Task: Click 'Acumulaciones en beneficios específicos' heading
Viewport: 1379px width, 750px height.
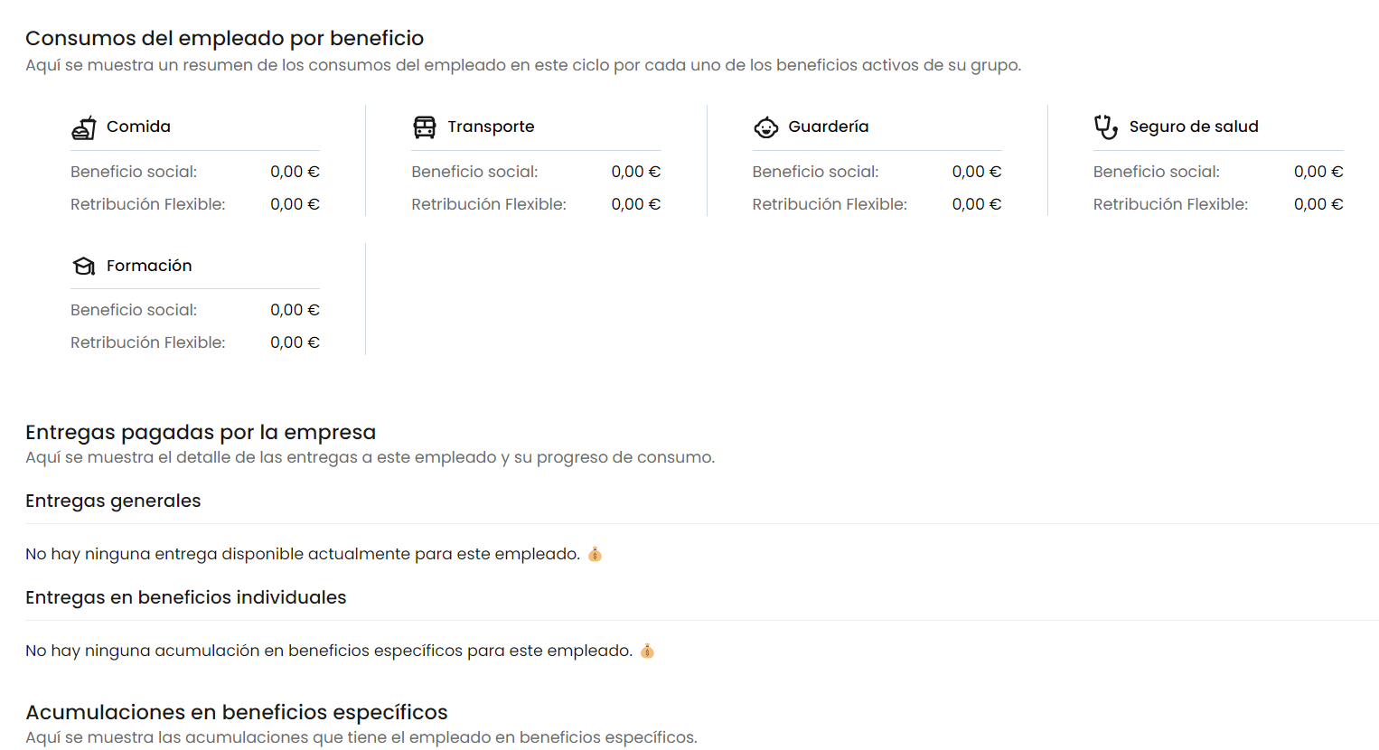Action: click(x=237, y=712)
